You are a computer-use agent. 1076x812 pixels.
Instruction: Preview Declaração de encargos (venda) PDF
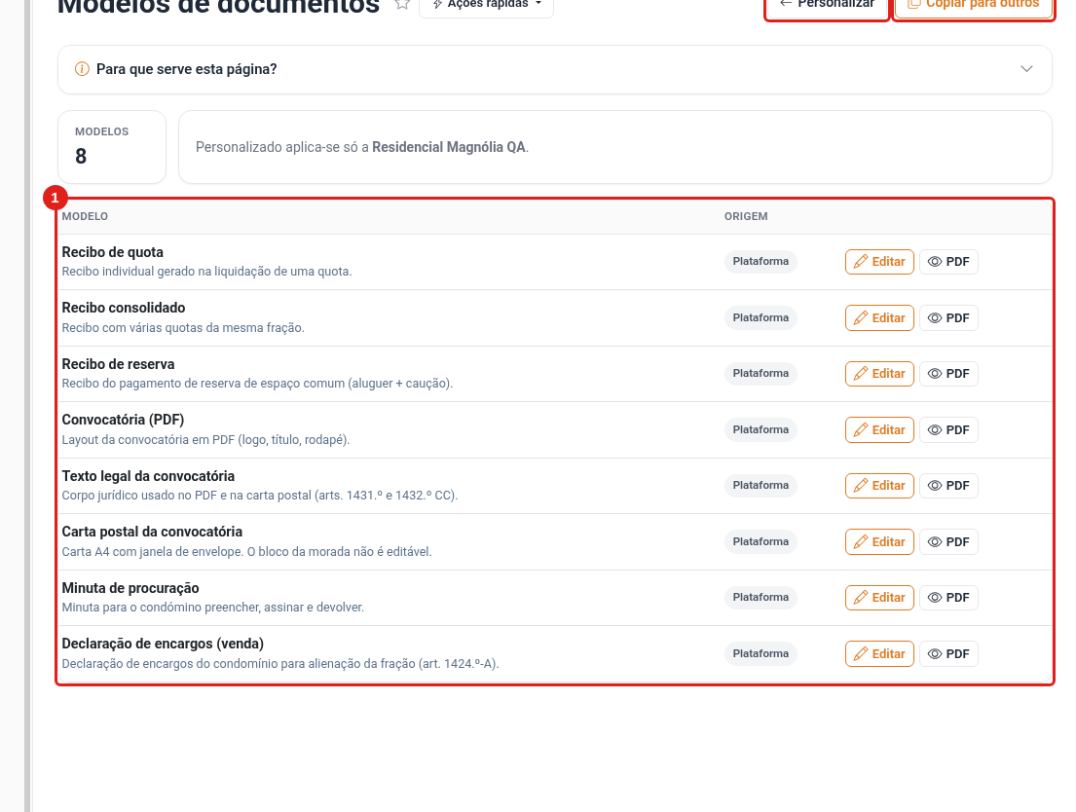(948, 653)
